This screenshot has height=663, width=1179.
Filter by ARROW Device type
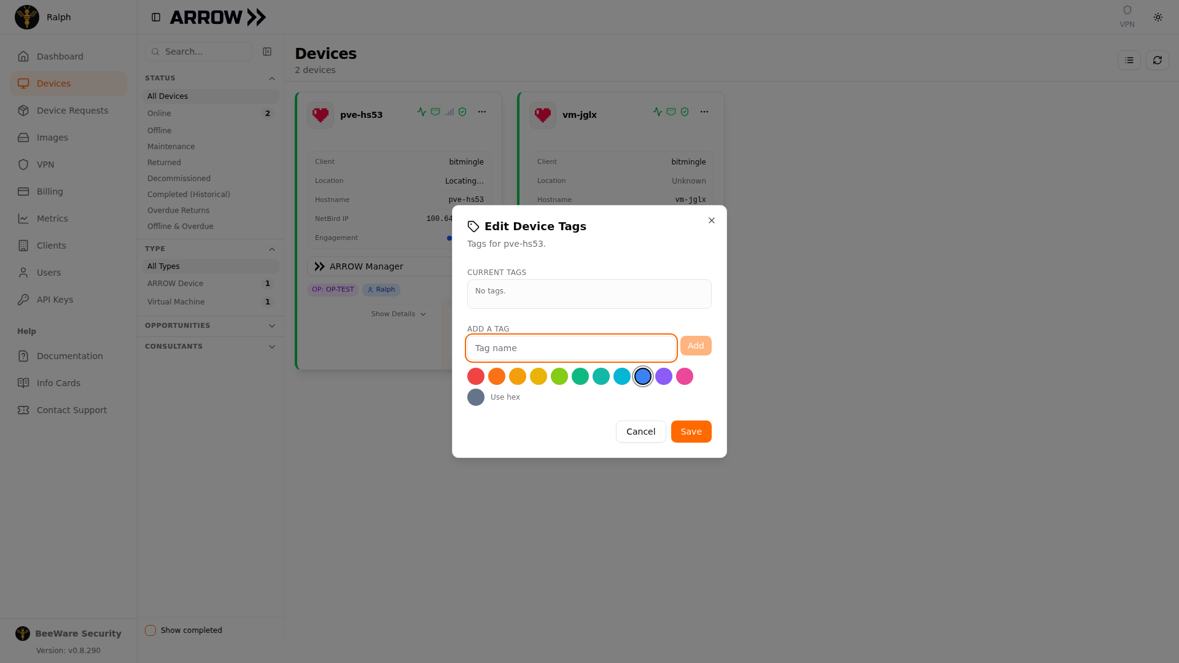[211, 284]
